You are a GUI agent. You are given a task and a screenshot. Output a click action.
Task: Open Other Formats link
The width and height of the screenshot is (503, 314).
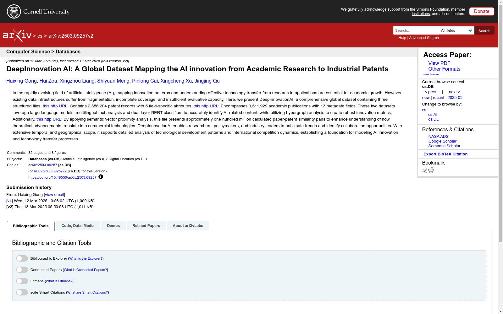(x=444, y=69)
